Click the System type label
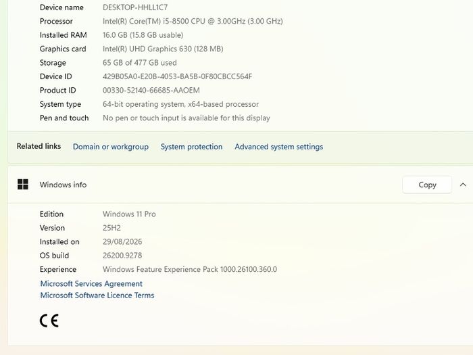 tap(60, 104)
